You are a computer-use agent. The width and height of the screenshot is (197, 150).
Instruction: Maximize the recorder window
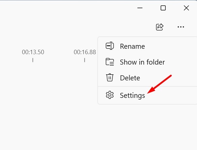pyautogui.click(x=163, y=8)
